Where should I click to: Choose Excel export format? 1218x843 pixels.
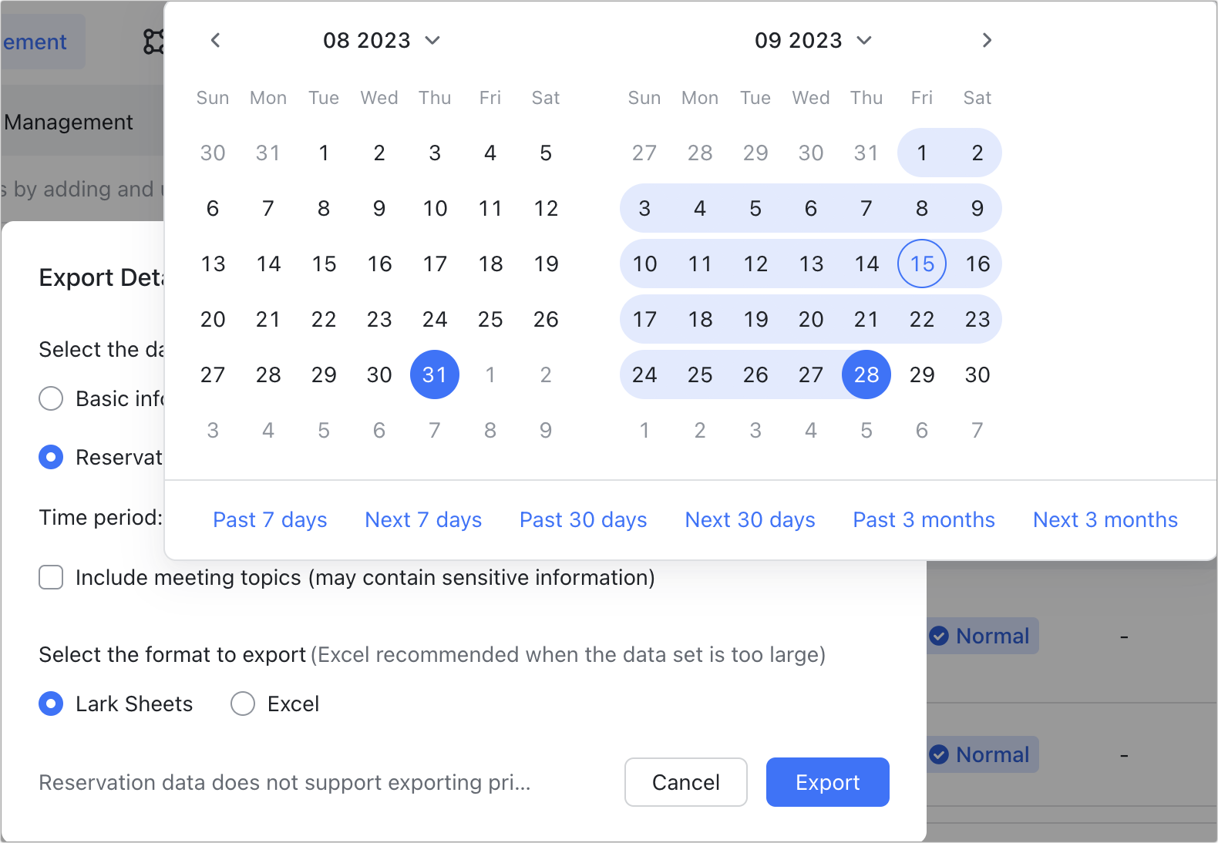coord(243,704)
